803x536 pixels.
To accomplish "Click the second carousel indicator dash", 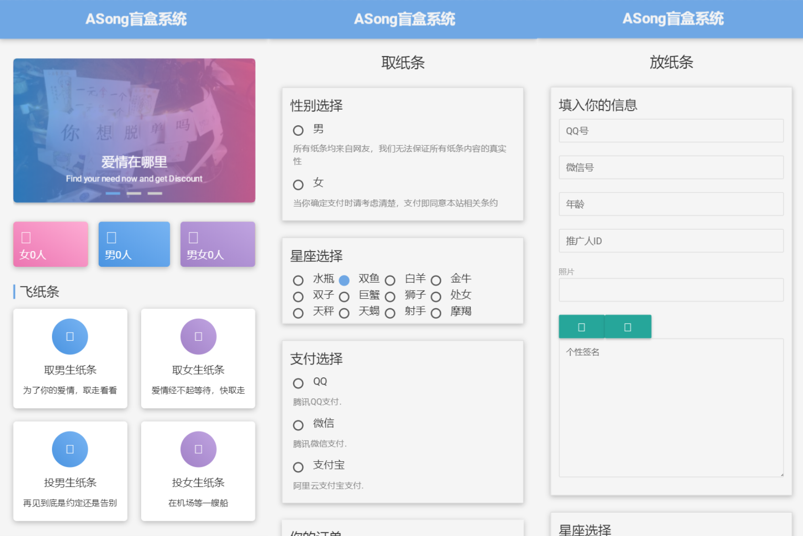I will (134, 193).
